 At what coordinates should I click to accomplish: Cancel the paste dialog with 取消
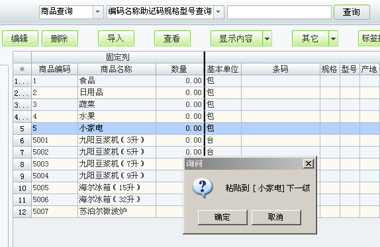(x=276, y=217)
